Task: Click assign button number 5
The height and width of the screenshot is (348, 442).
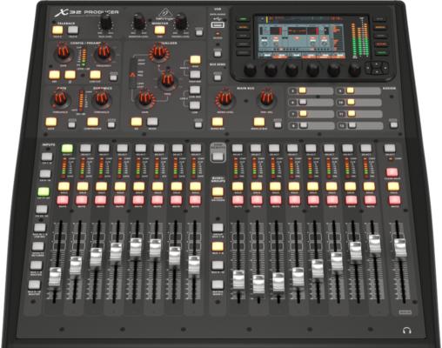Action: coord(303,90)
